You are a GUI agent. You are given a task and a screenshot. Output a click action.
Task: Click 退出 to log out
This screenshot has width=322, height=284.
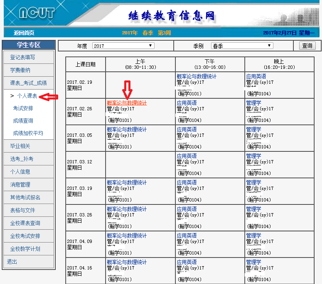pos(12,262)
